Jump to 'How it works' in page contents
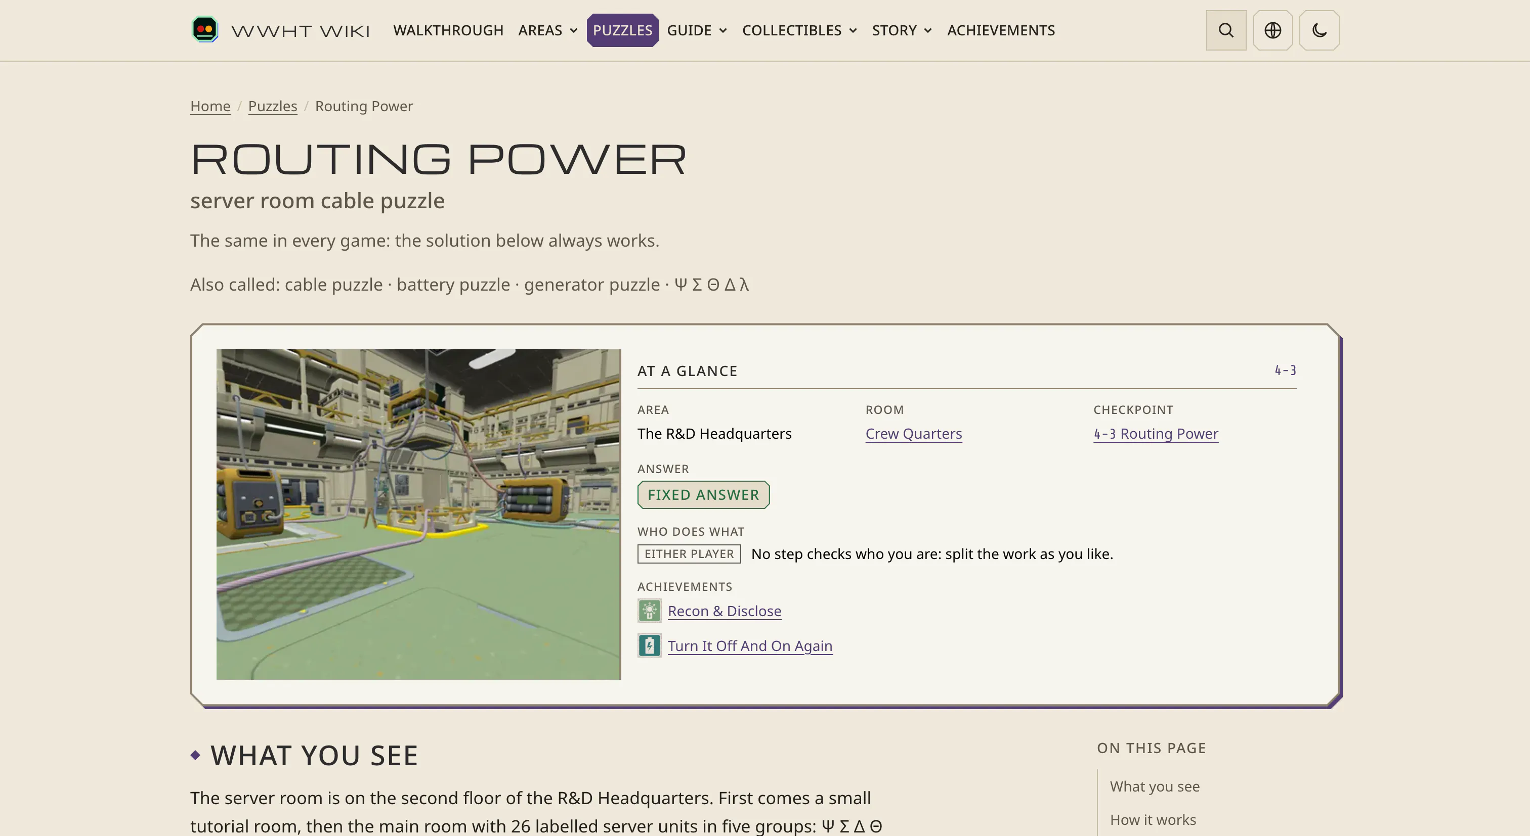 tap(1153, 819)
